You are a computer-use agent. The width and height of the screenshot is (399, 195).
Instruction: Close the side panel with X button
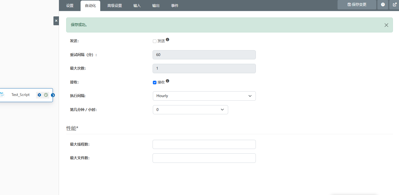56,21
